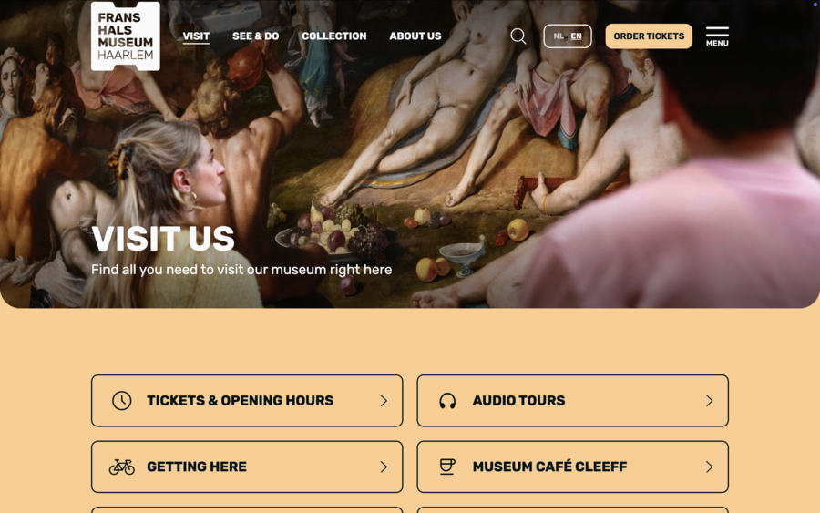This screenshot has width=820, height=513.
Task: Open the search magnifier icon
Action: pyautogui.click(x=518, y=36)
